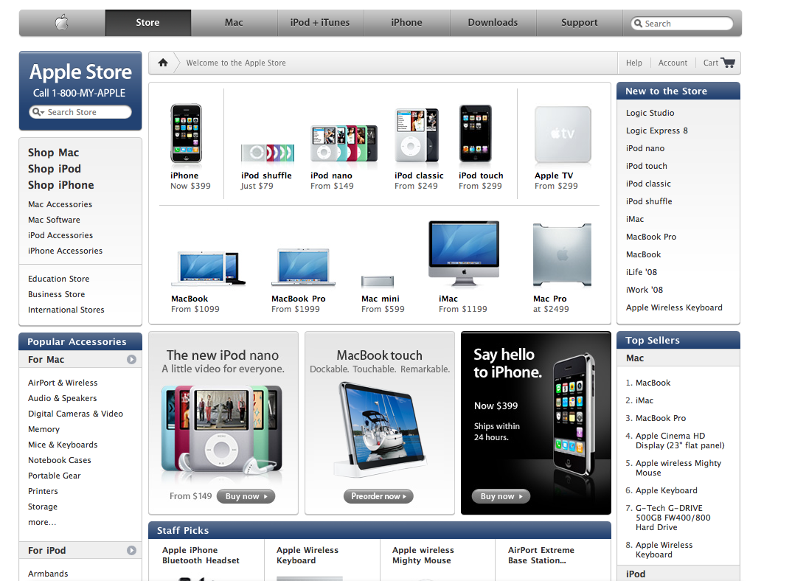Viewport: 792px width, 581px height.
Task: Open the Armbands link under For iPod
Action: pyautogui.click(x=48, y=574)
